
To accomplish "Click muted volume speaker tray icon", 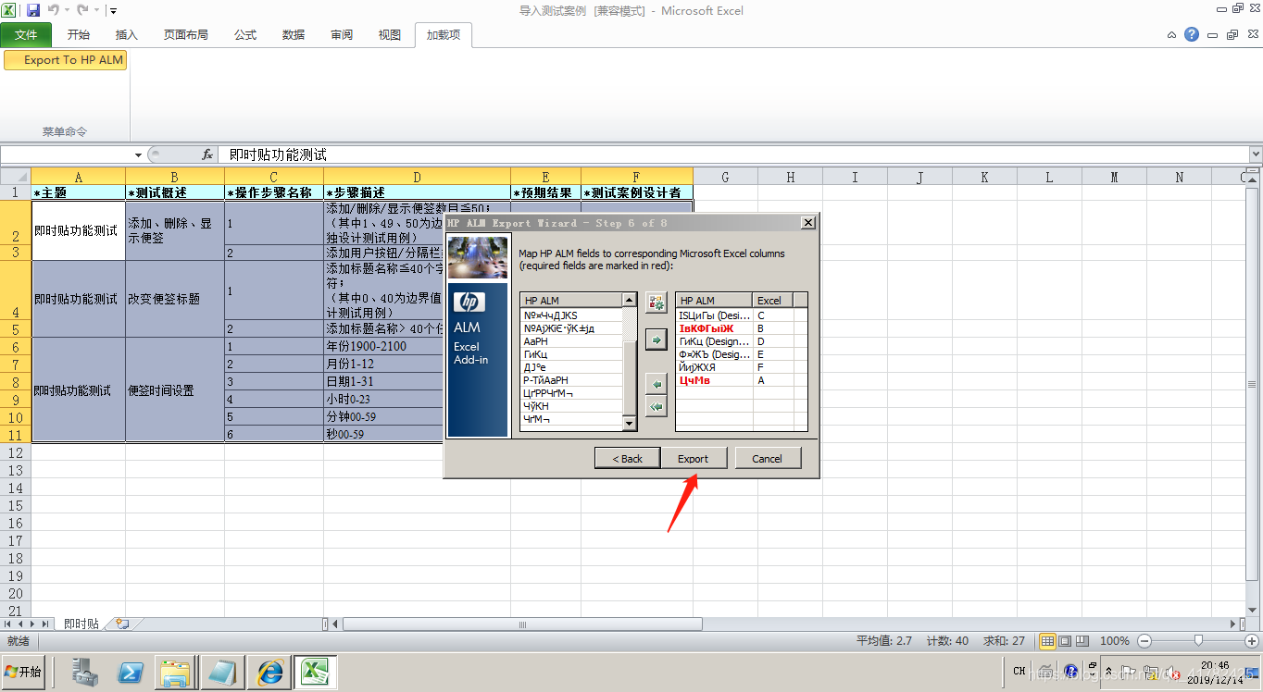I will click(1172, 672).
